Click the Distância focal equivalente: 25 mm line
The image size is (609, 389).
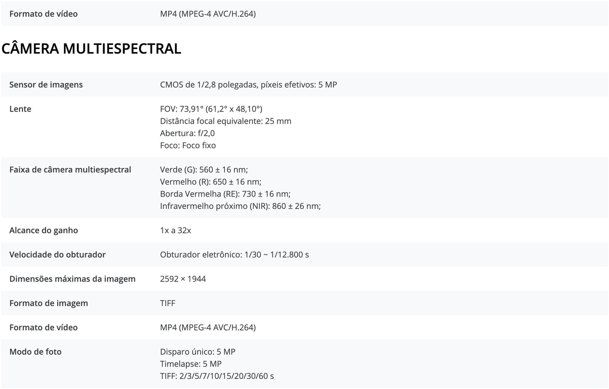[x=225, y=121]
